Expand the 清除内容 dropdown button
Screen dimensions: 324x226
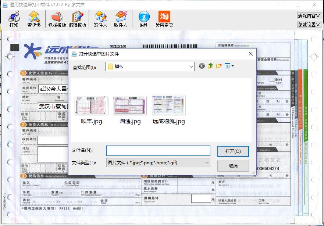tap(309, 16)
